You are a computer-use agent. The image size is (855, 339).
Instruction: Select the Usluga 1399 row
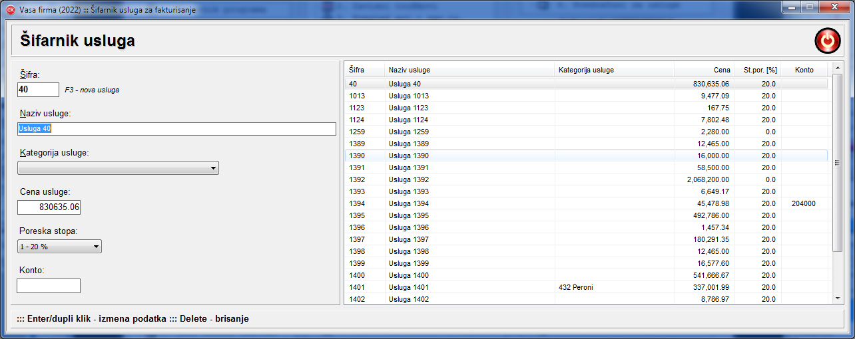[586, 263]
